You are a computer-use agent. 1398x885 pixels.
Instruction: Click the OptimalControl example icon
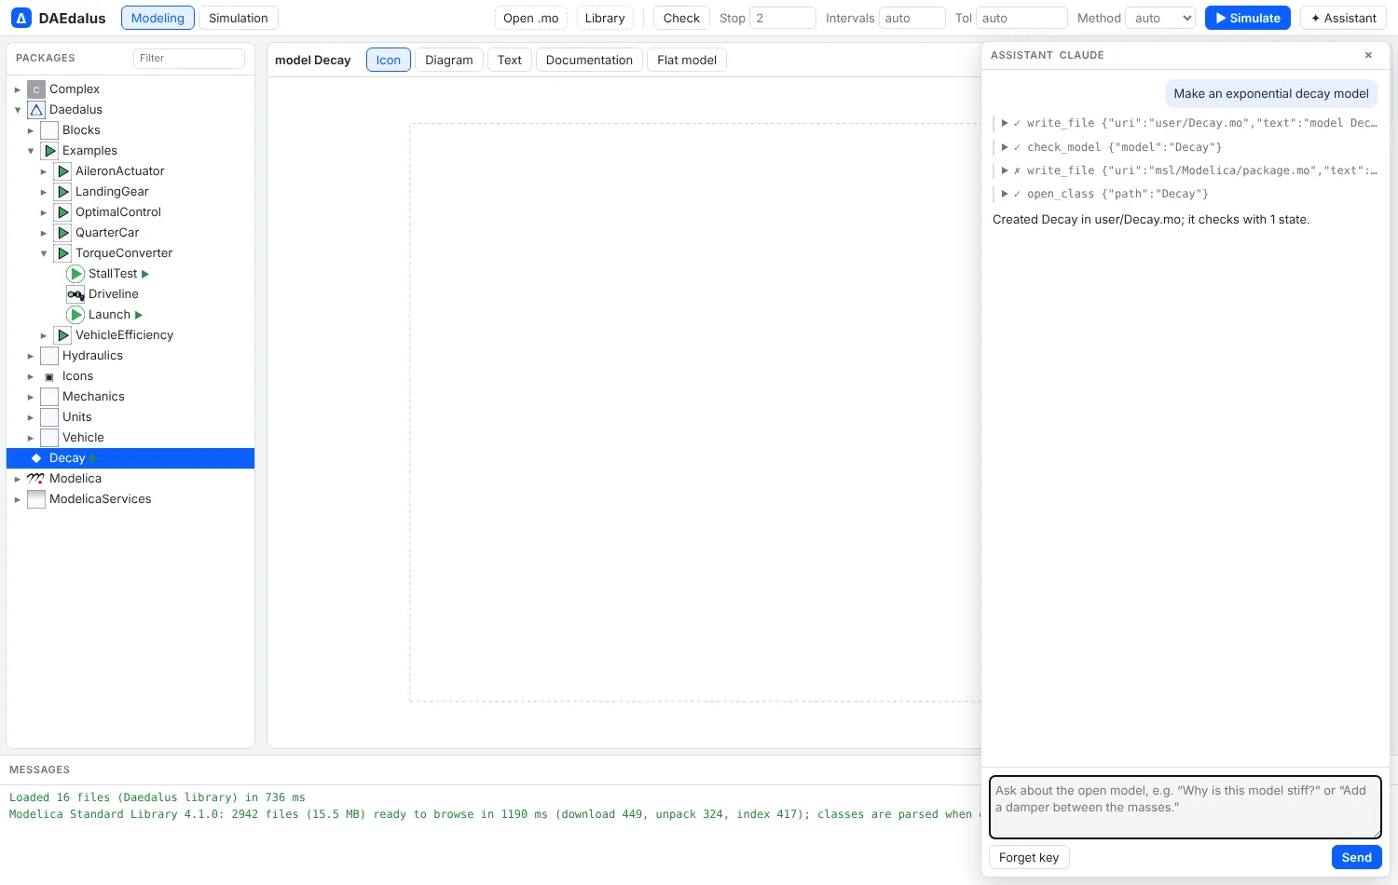(62, 212)
